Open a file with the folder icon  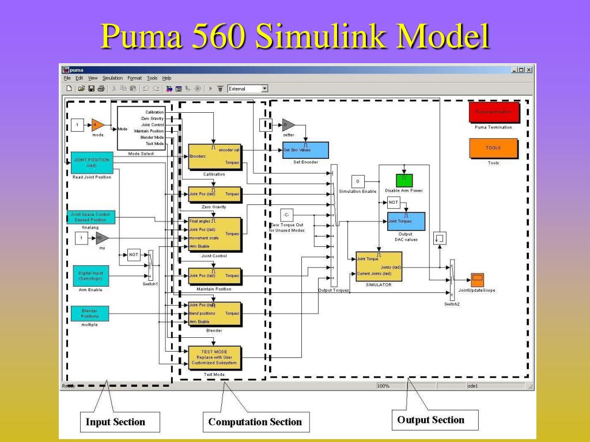click(81, 89)
